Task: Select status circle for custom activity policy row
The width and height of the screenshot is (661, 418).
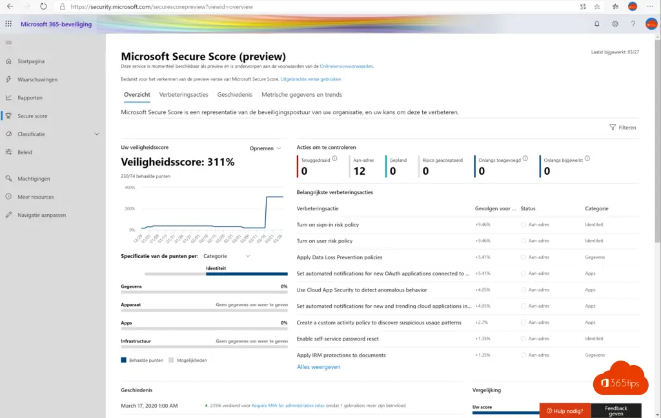Action: click(523, 323)
